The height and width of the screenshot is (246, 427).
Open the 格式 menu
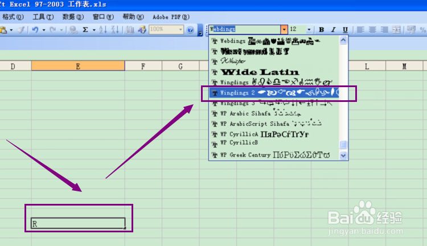[x=13, y=17]
